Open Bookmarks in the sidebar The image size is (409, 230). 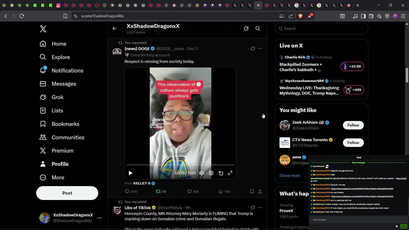59,124
